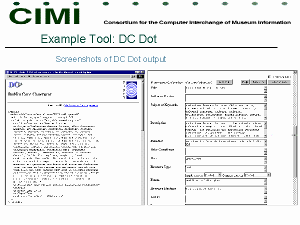Click the CIMI logo on the slide
Screen dimensions: 300x225
pyautogui.click(x=44, y=16)
